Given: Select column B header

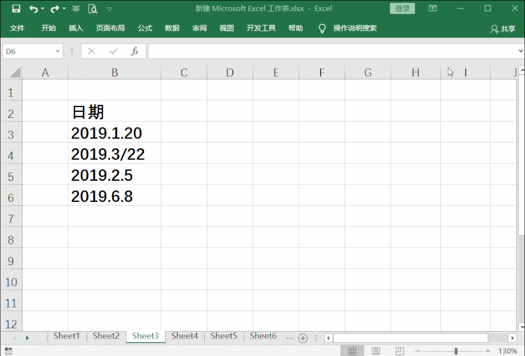Looking at the screenshot, I should click(114, 72).
